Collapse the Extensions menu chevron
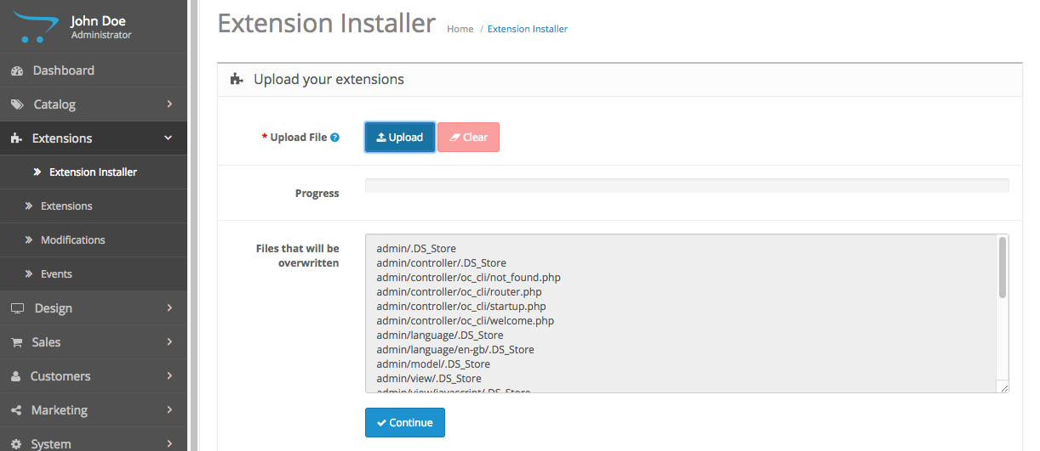This screenshot has height=451, width=1040. point(169,138)
